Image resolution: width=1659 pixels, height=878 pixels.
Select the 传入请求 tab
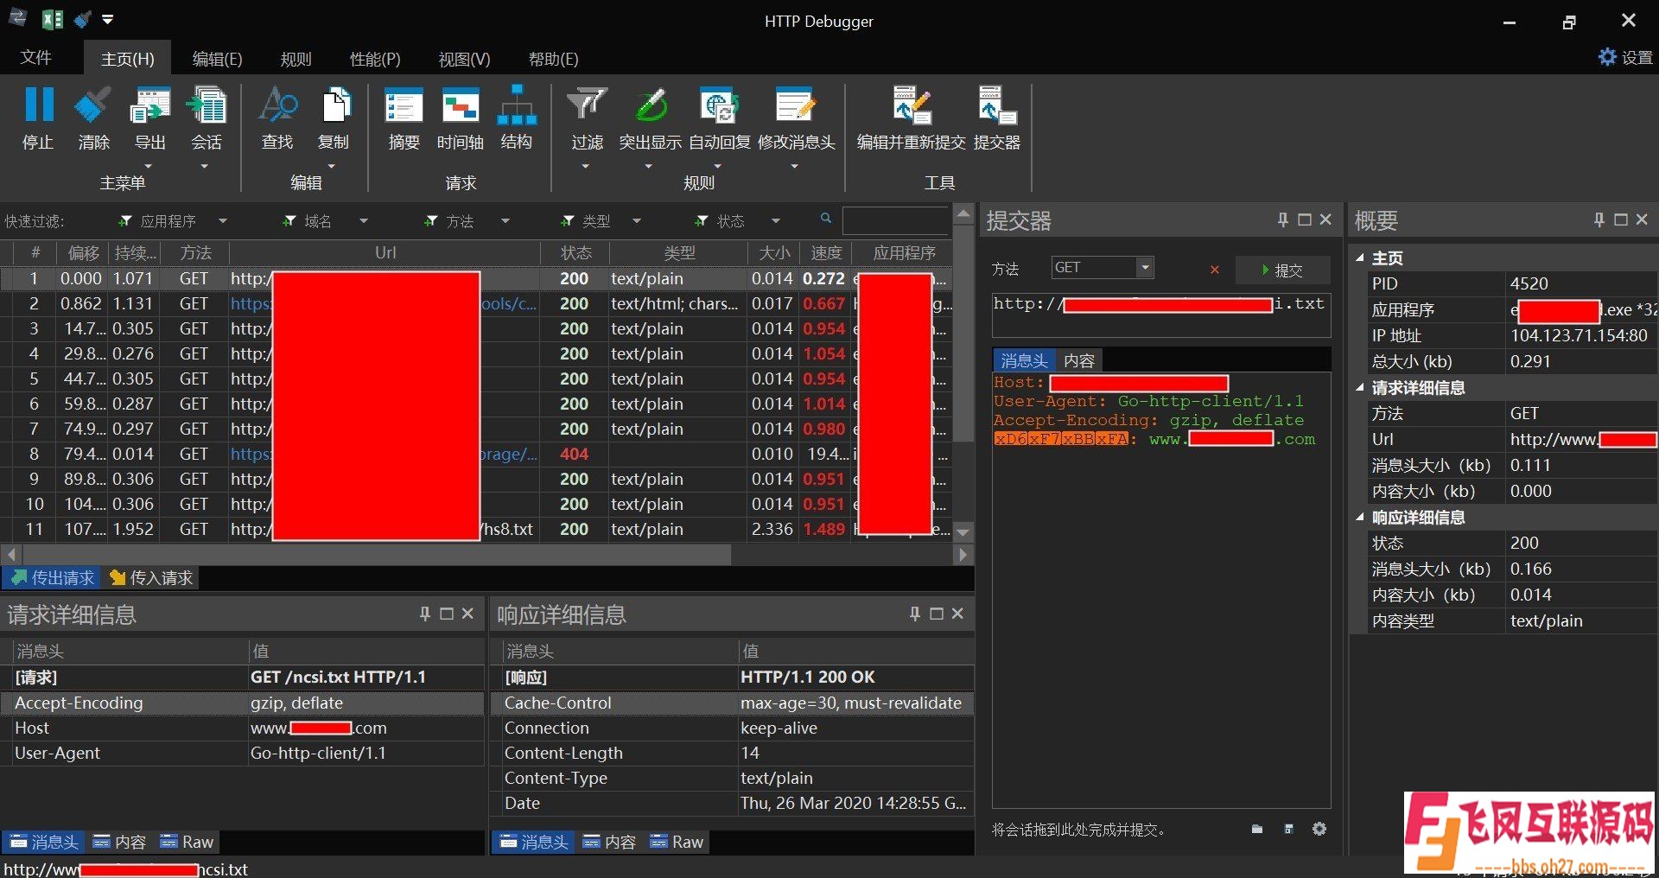[x=151, y=577]
